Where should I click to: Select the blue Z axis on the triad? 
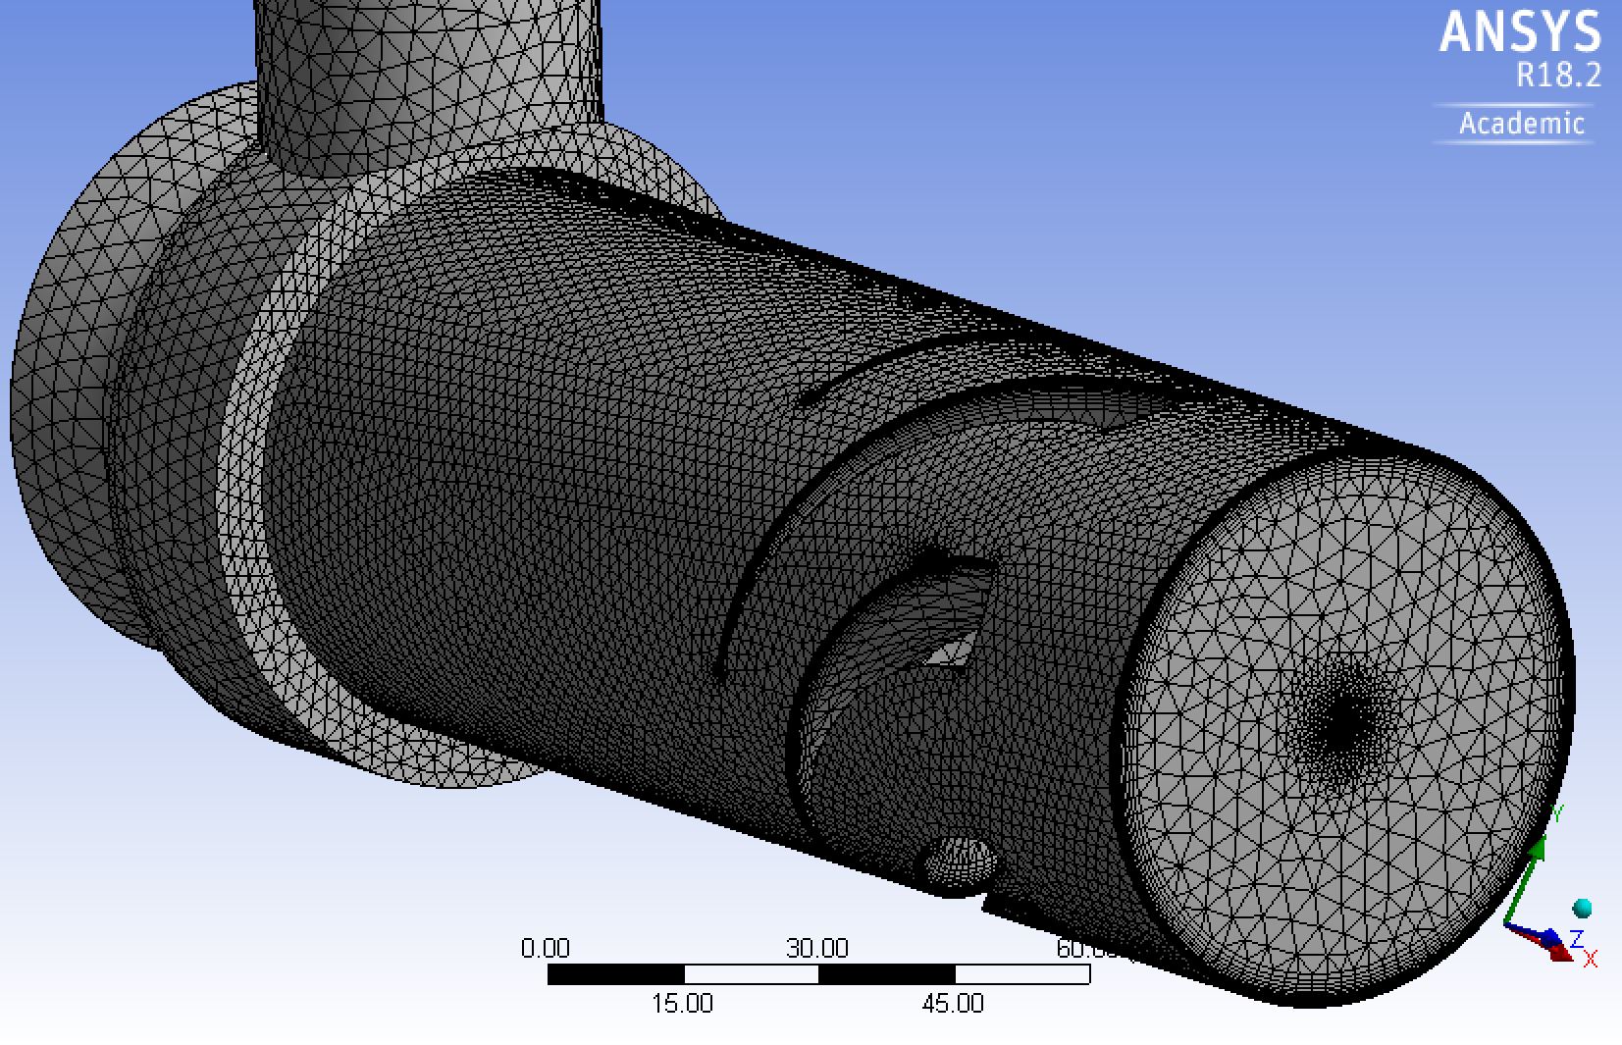(x=1552, y=934)
